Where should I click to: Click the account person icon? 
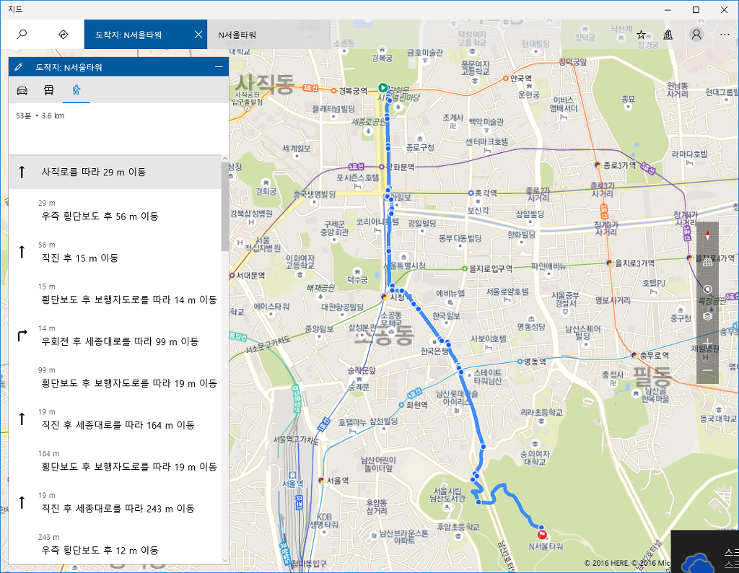pos(695,34)
